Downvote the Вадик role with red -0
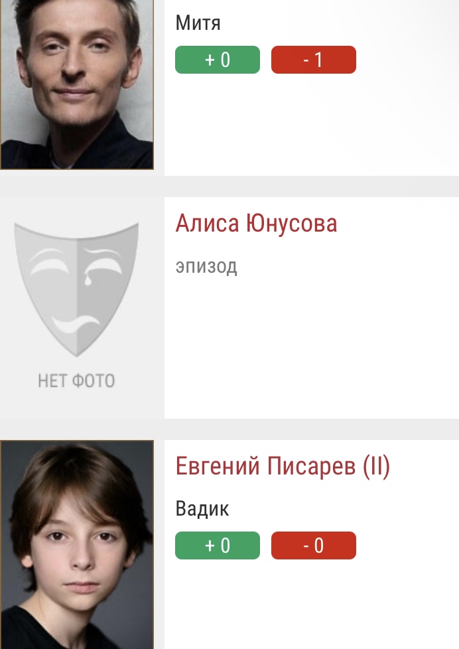 click(x=313, y=545)
